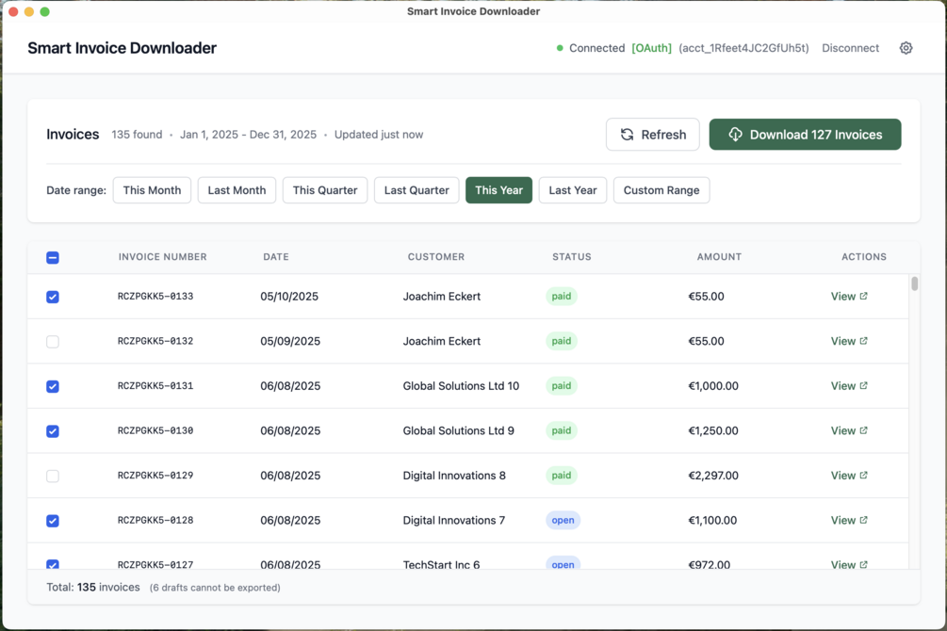This screenshot has width=947, height=631.
Task: Click date 05/10/2025
Action: [x=289, y=296]
